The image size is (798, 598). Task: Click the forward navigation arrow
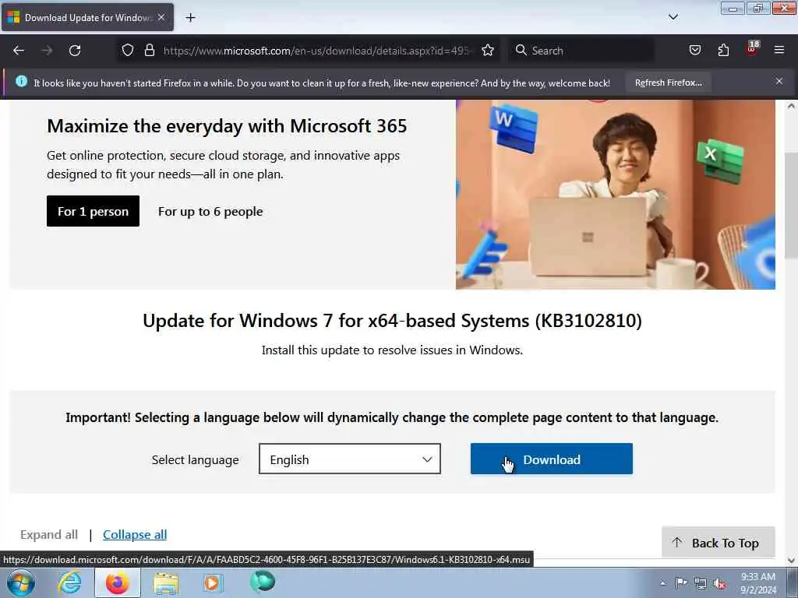[x=47, y=51]
